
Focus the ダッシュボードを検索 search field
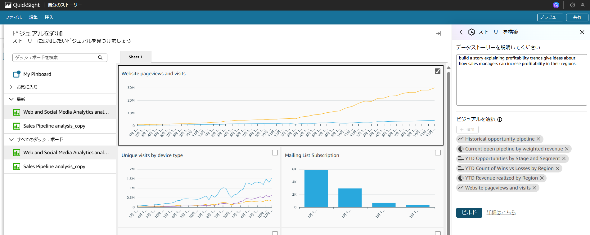click(x=60, y=58)
